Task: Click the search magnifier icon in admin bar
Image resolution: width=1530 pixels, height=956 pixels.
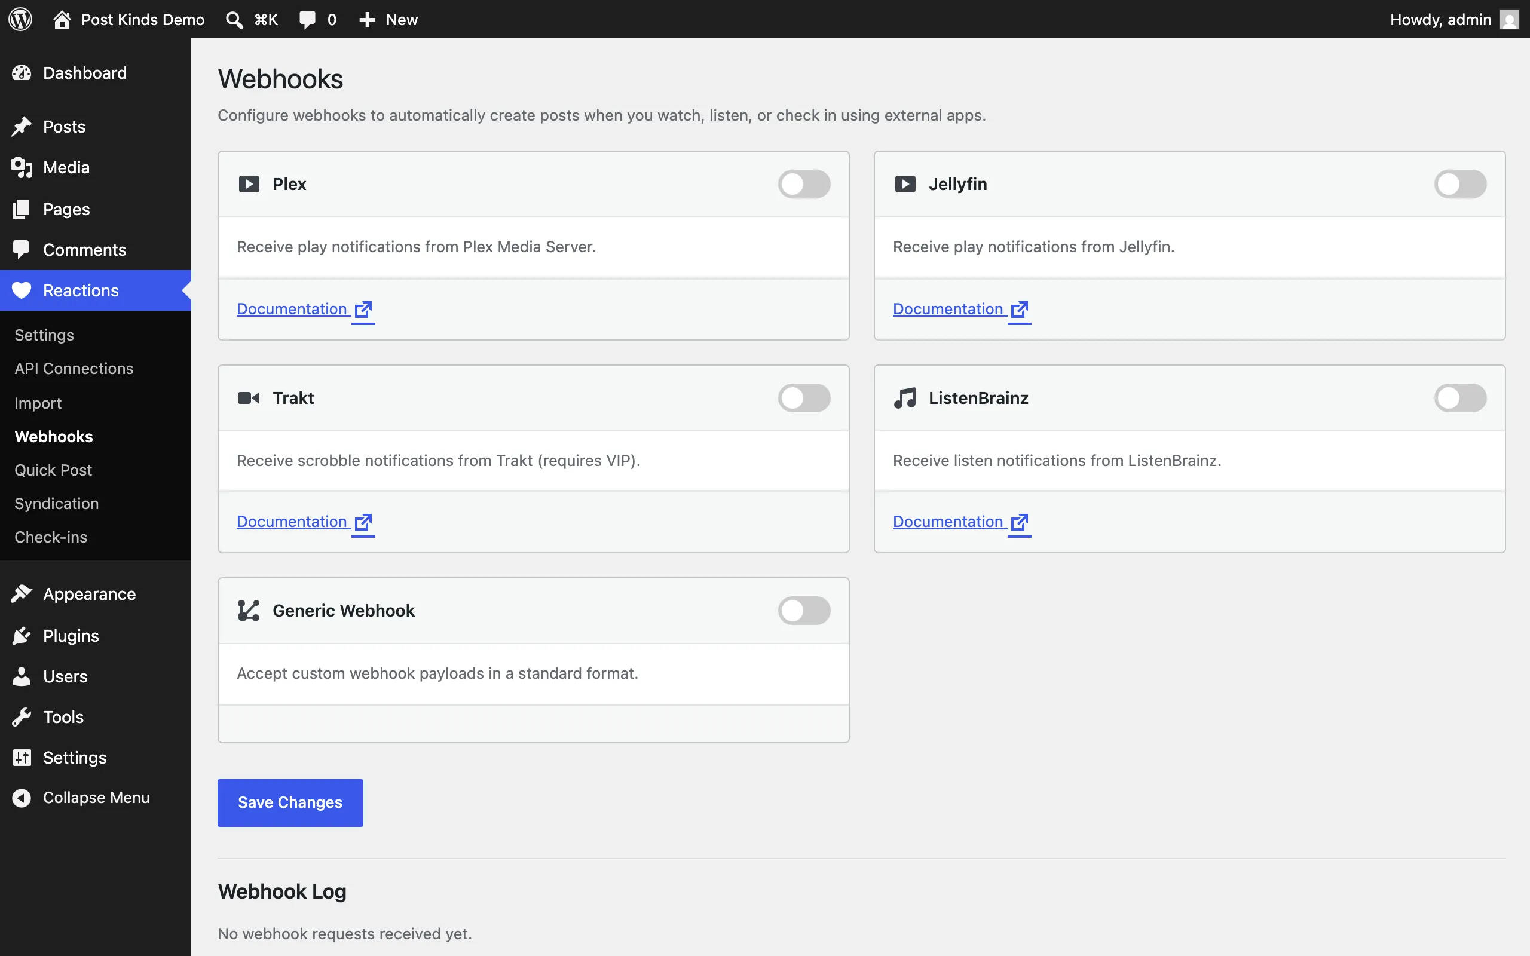Action: tap(234, 20)
